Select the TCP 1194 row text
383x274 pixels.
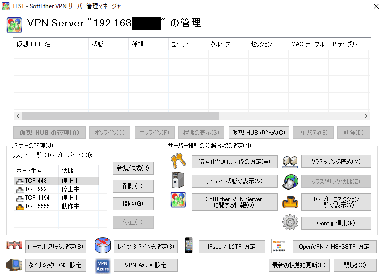(x=37, y=198)
